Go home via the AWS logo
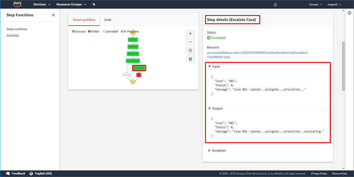Viewport: 354px width, 177px height. tap(17, 4)
